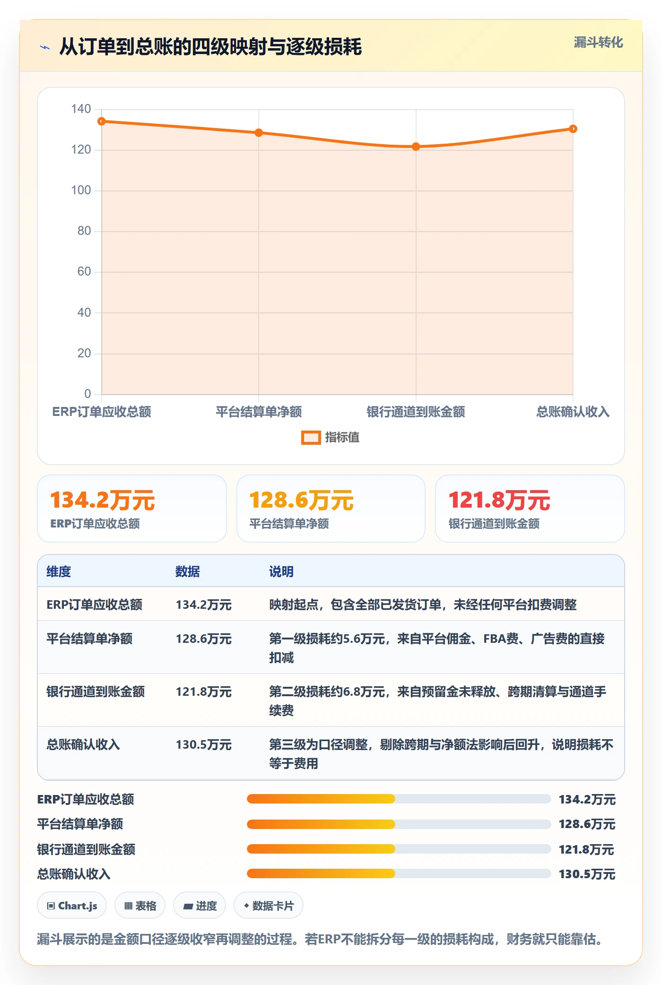Click the 数据 column header

pos(188,571)
